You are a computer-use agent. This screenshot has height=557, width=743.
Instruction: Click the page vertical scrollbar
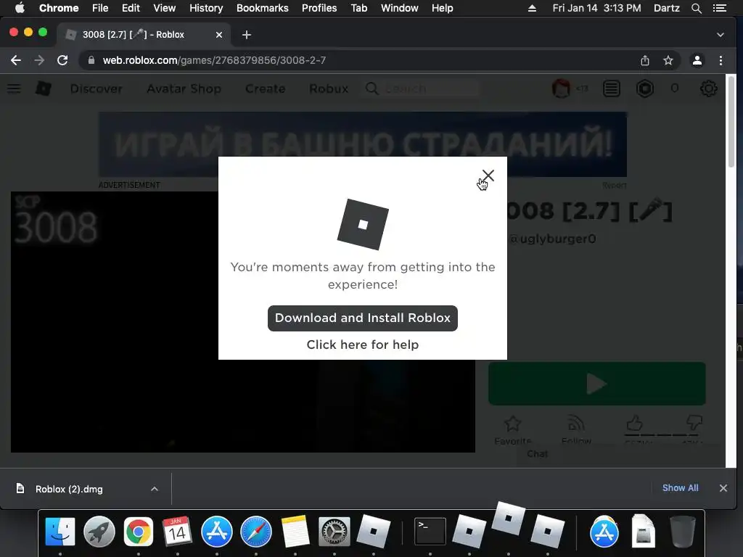731,123
